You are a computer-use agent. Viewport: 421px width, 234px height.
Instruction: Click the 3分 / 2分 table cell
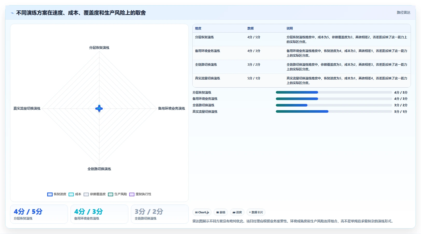coord(254,65)
